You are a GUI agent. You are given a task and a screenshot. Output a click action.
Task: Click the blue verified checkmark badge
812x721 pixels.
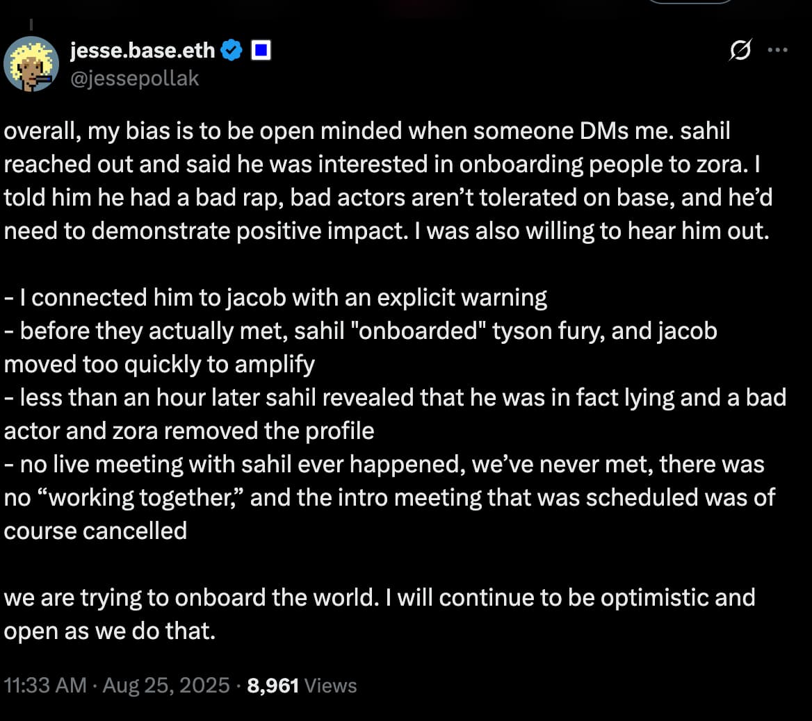(232, 50)
